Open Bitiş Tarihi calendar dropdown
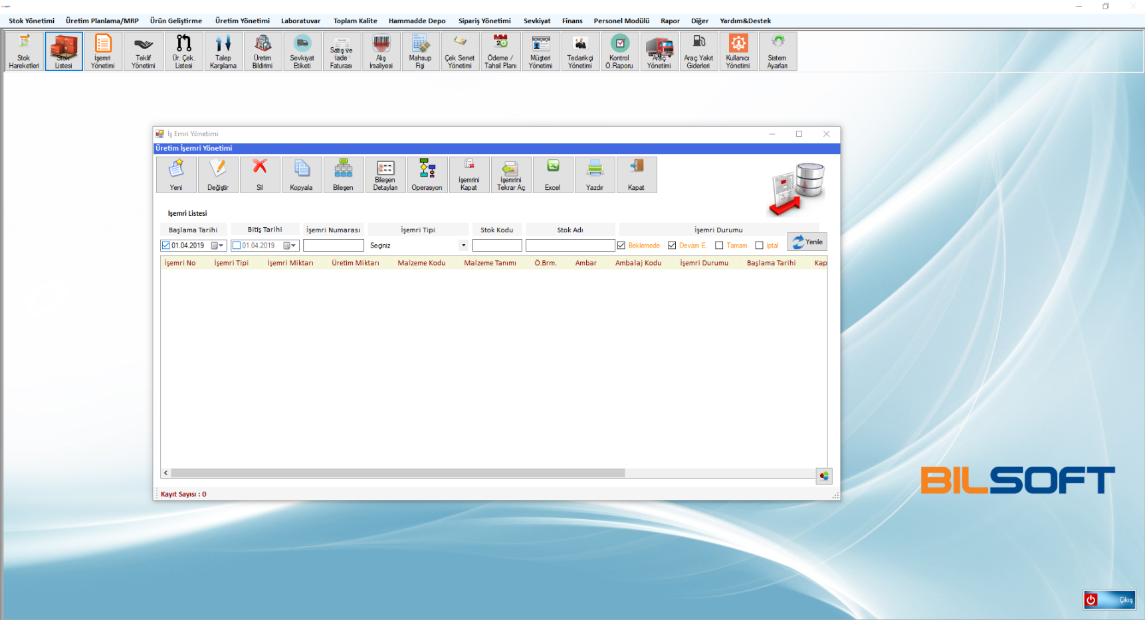This screenshot has height=620, width=1145. coord(290,246)
